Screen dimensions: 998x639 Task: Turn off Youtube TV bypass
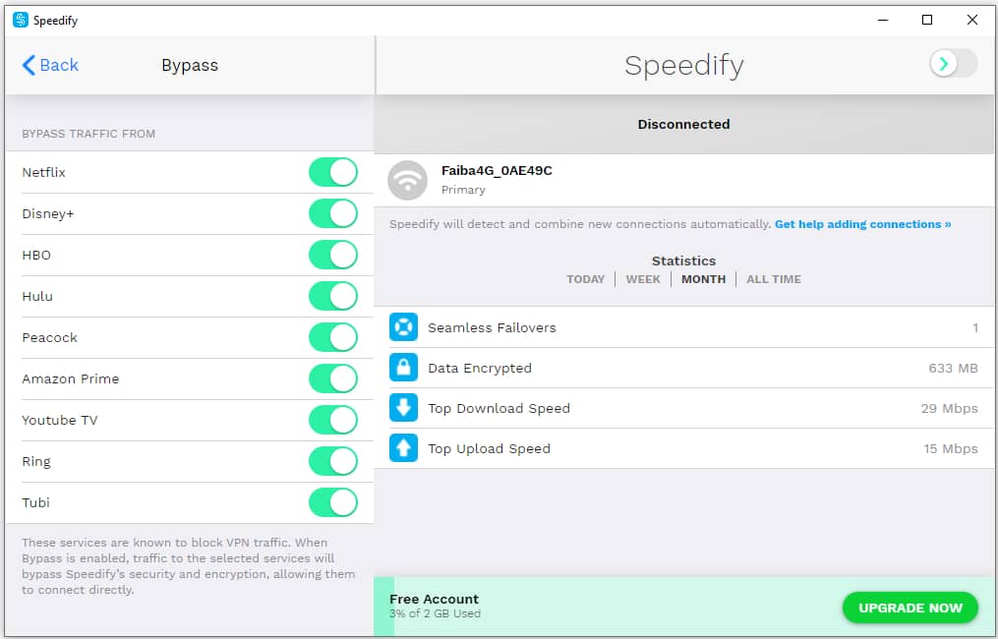tap(333, 420)
